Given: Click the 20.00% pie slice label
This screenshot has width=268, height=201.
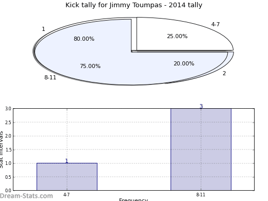Looking at the screenshot, I should pyautogui.click(x=184, y=63).
